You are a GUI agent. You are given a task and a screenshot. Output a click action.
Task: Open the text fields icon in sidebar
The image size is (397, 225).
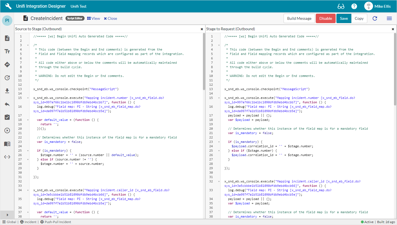point(7,51)
